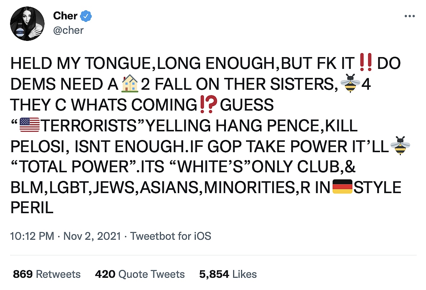Click the 10:12 PM timestamp
Image resolution: width=426 pixels, height=290 pixels.
[32, 236]
